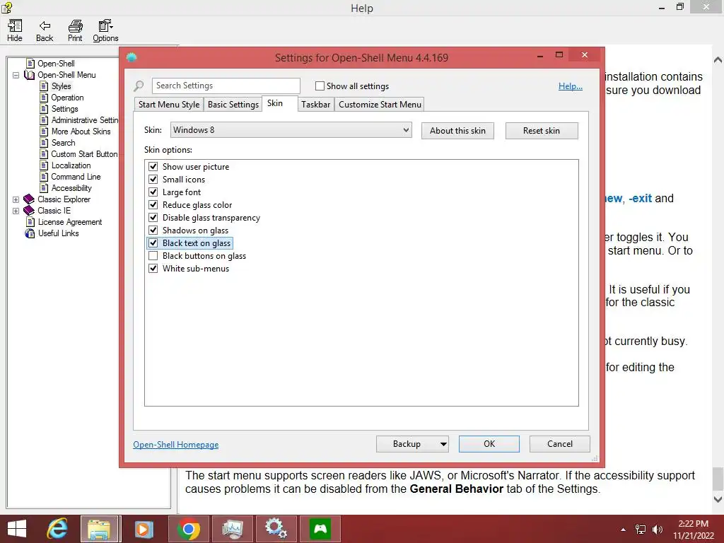Click the Reset skin button
The height and width of the screenshot is (543, 724).
pyautogui.click(x=542, y=131)
